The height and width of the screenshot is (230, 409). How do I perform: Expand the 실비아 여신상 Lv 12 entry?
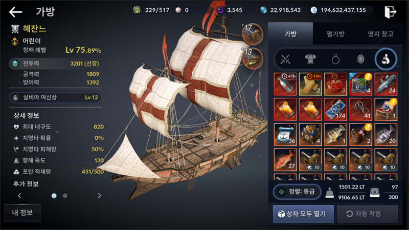56,97
